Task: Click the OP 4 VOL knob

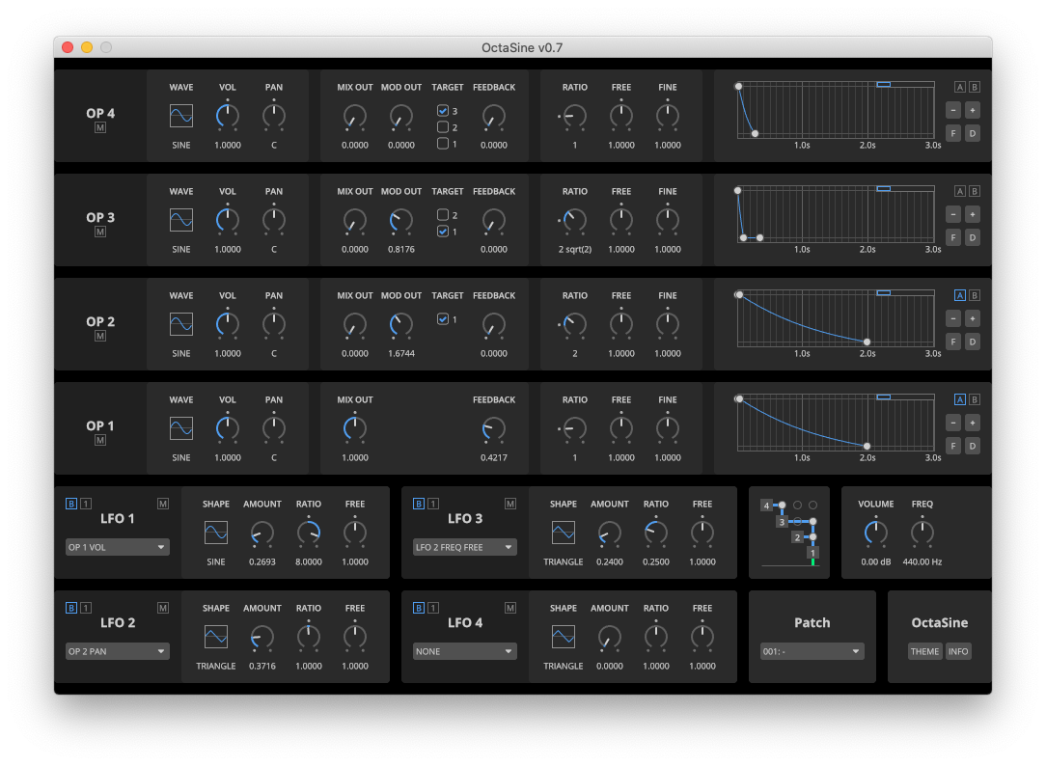Action: click(228, 116)
